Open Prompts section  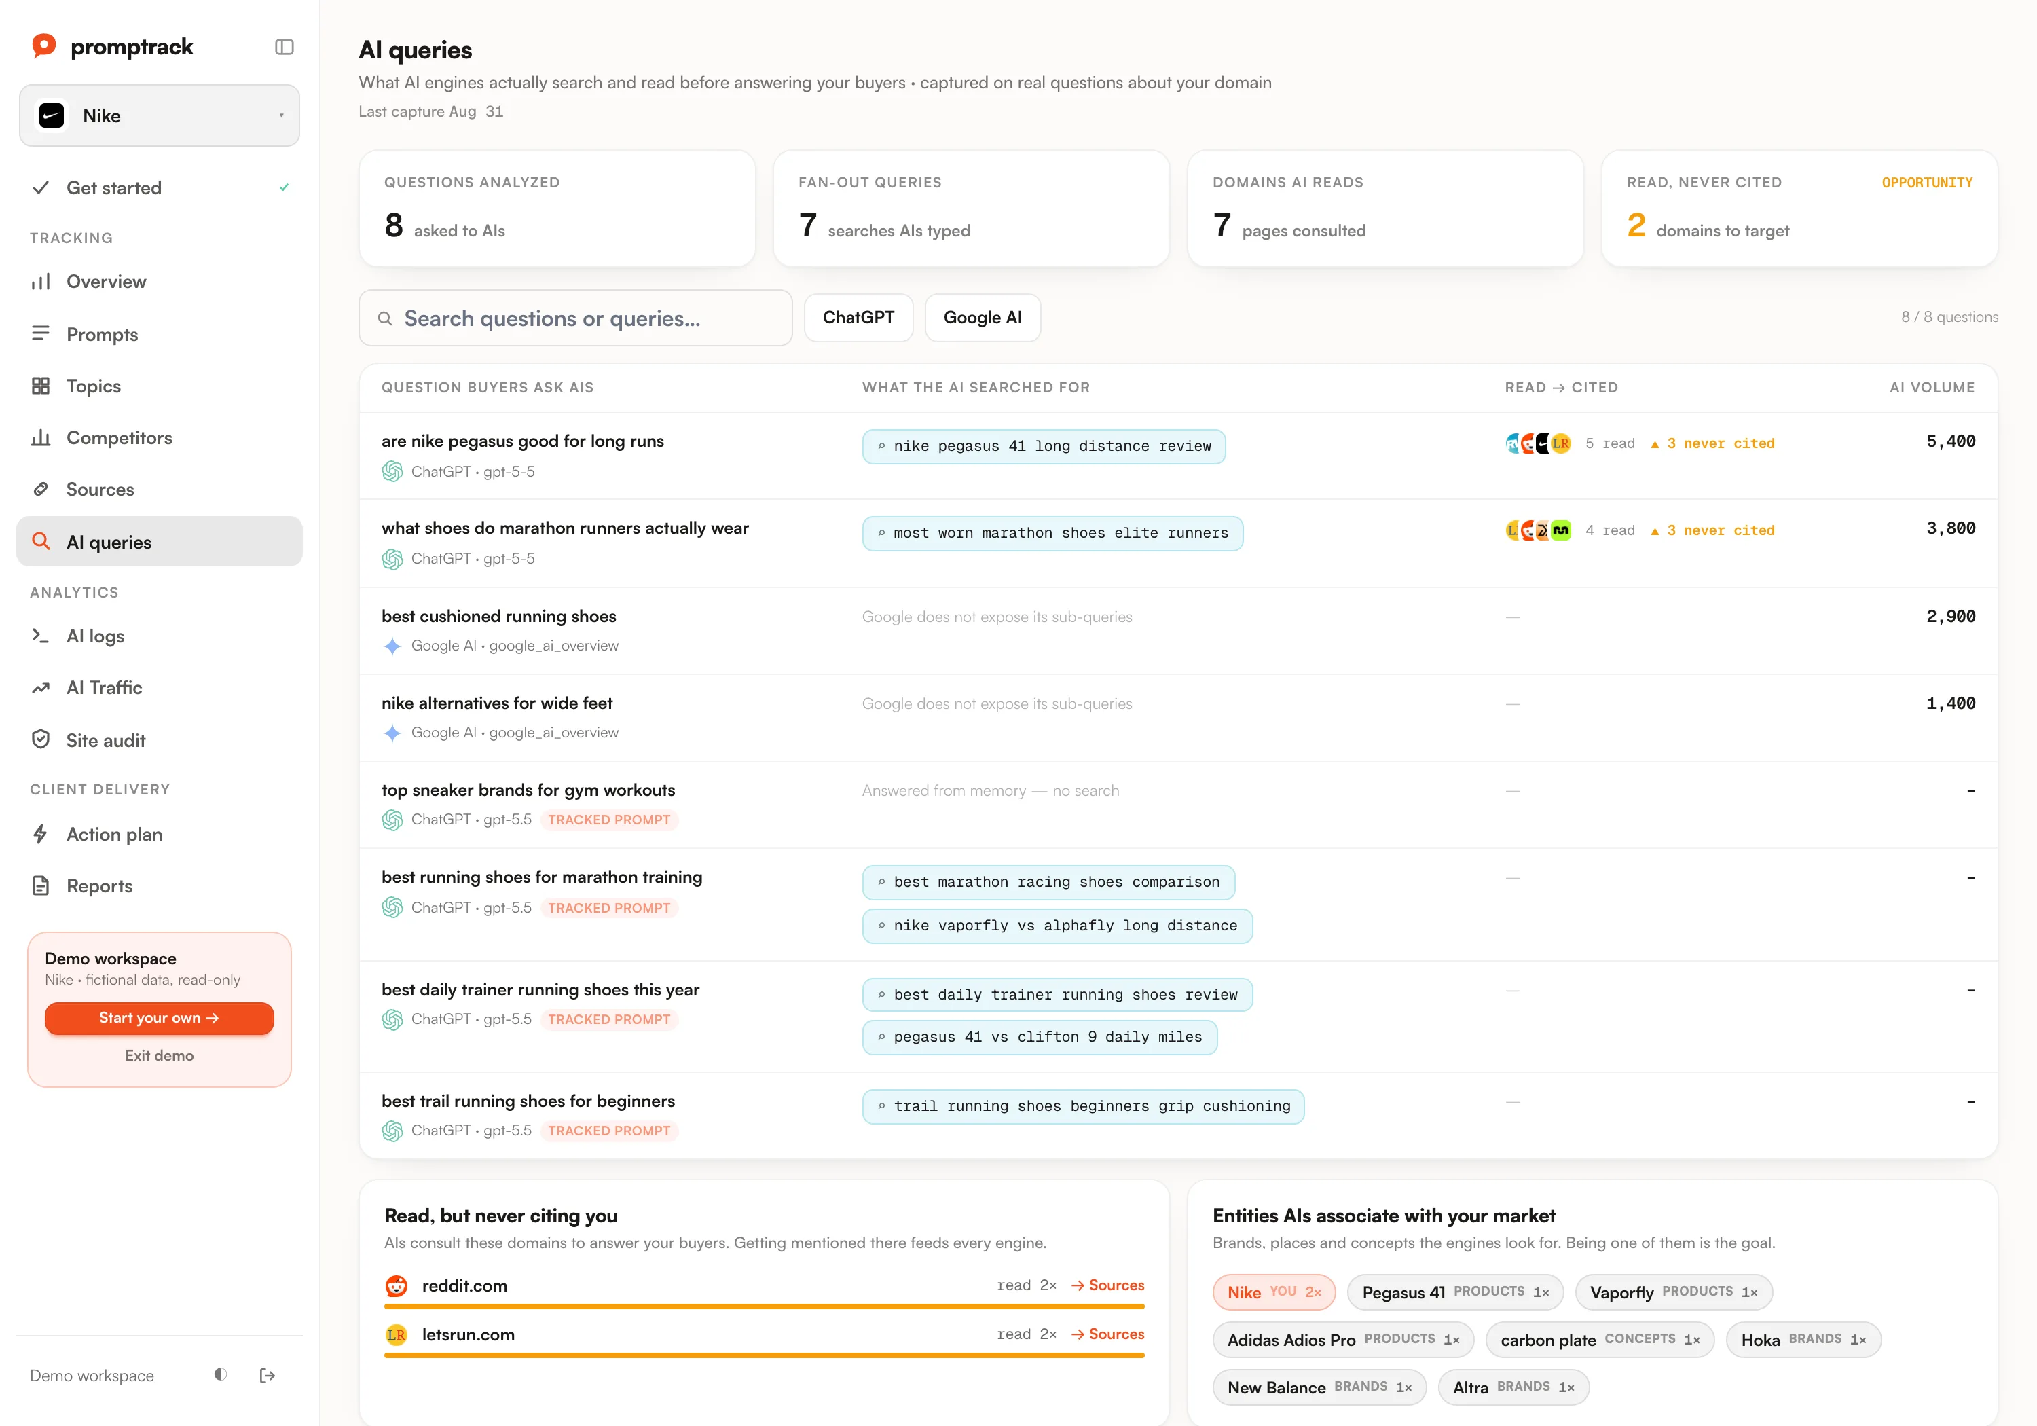[x=160, y=333]
